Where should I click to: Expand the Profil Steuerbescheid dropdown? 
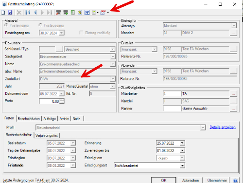(x=203, y=128)
